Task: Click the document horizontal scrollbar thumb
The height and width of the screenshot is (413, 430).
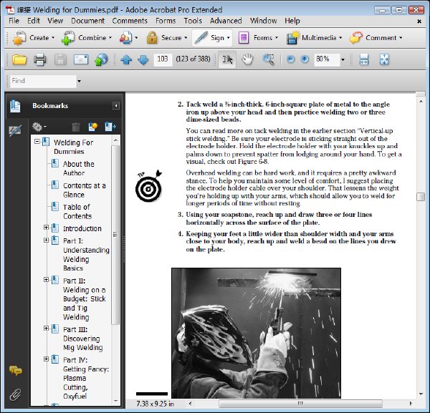Action: (x=300, y=404)
